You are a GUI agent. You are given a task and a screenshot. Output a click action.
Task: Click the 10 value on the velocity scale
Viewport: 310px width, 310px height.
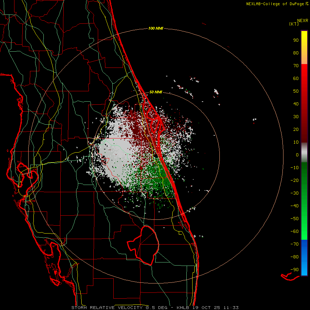coord(296,142)
